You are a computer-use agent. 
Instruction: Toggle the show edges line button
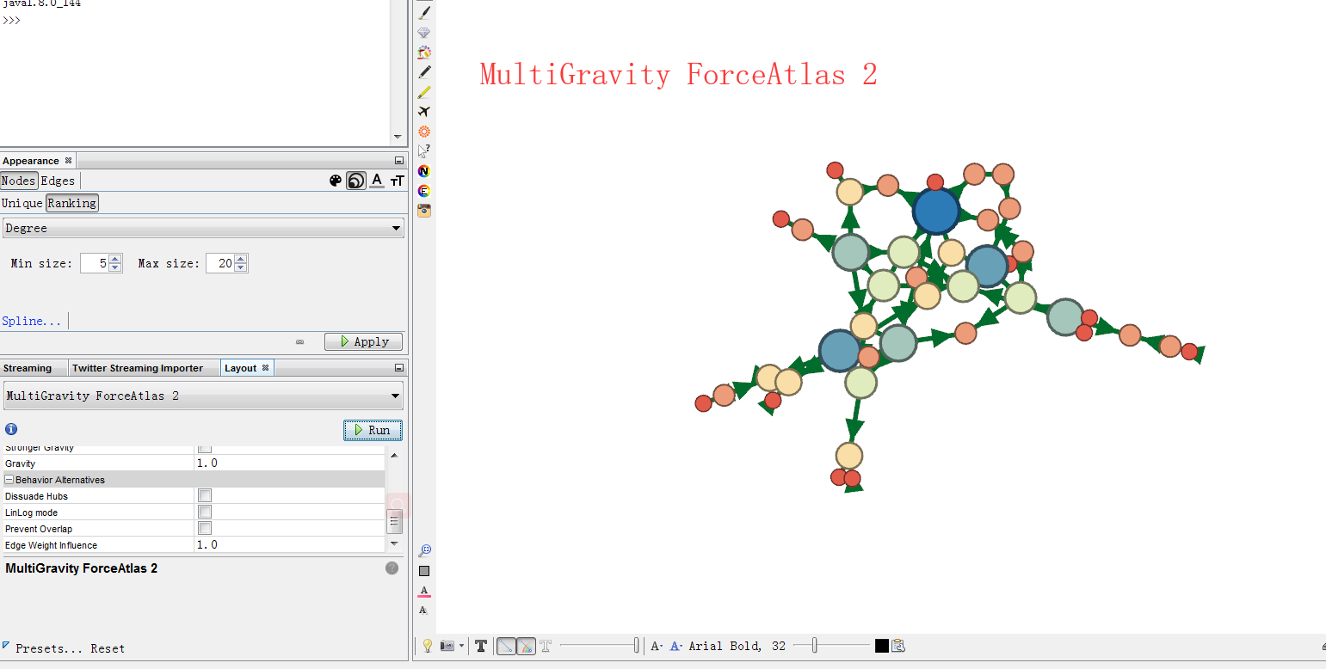pyautogui.click(x=506, y=646)
